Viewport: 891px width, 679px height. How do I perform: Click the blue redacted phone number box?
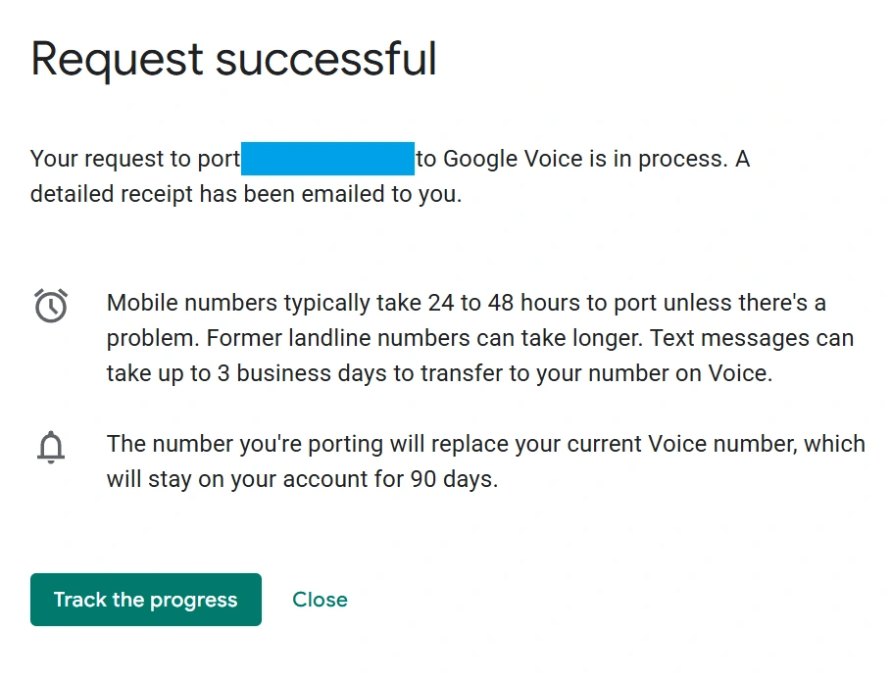coord(327,159)
